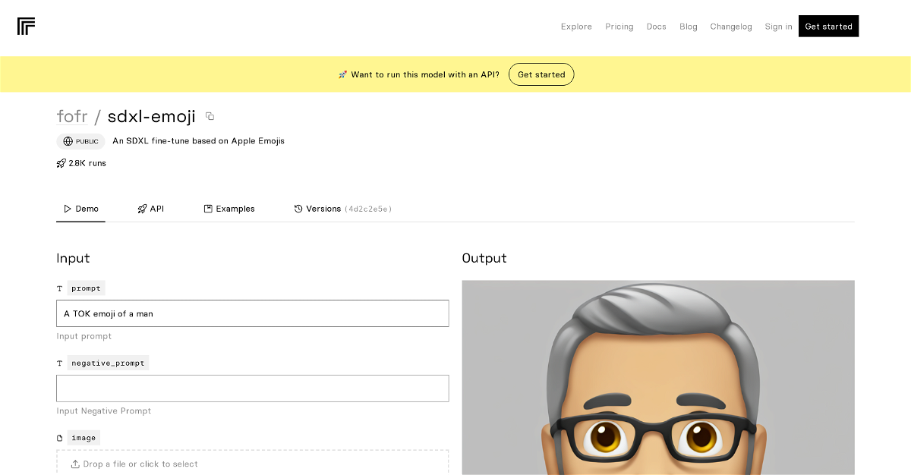Click the play icon on the Demo tab
Screen dimensions: 911x475
tap(68, 209)
